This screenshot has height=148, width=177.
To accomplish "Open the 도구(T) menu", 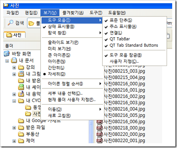I will tap(96, 13).
